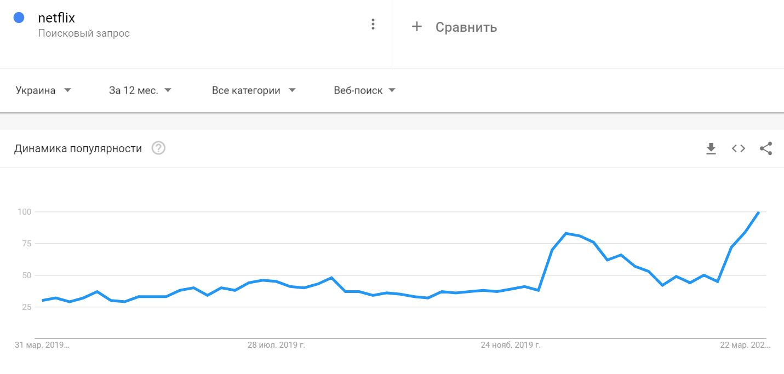This screenshot has height=374, width=784.
Task: Expand the Украина region dropdown
Action: (44, 90)
